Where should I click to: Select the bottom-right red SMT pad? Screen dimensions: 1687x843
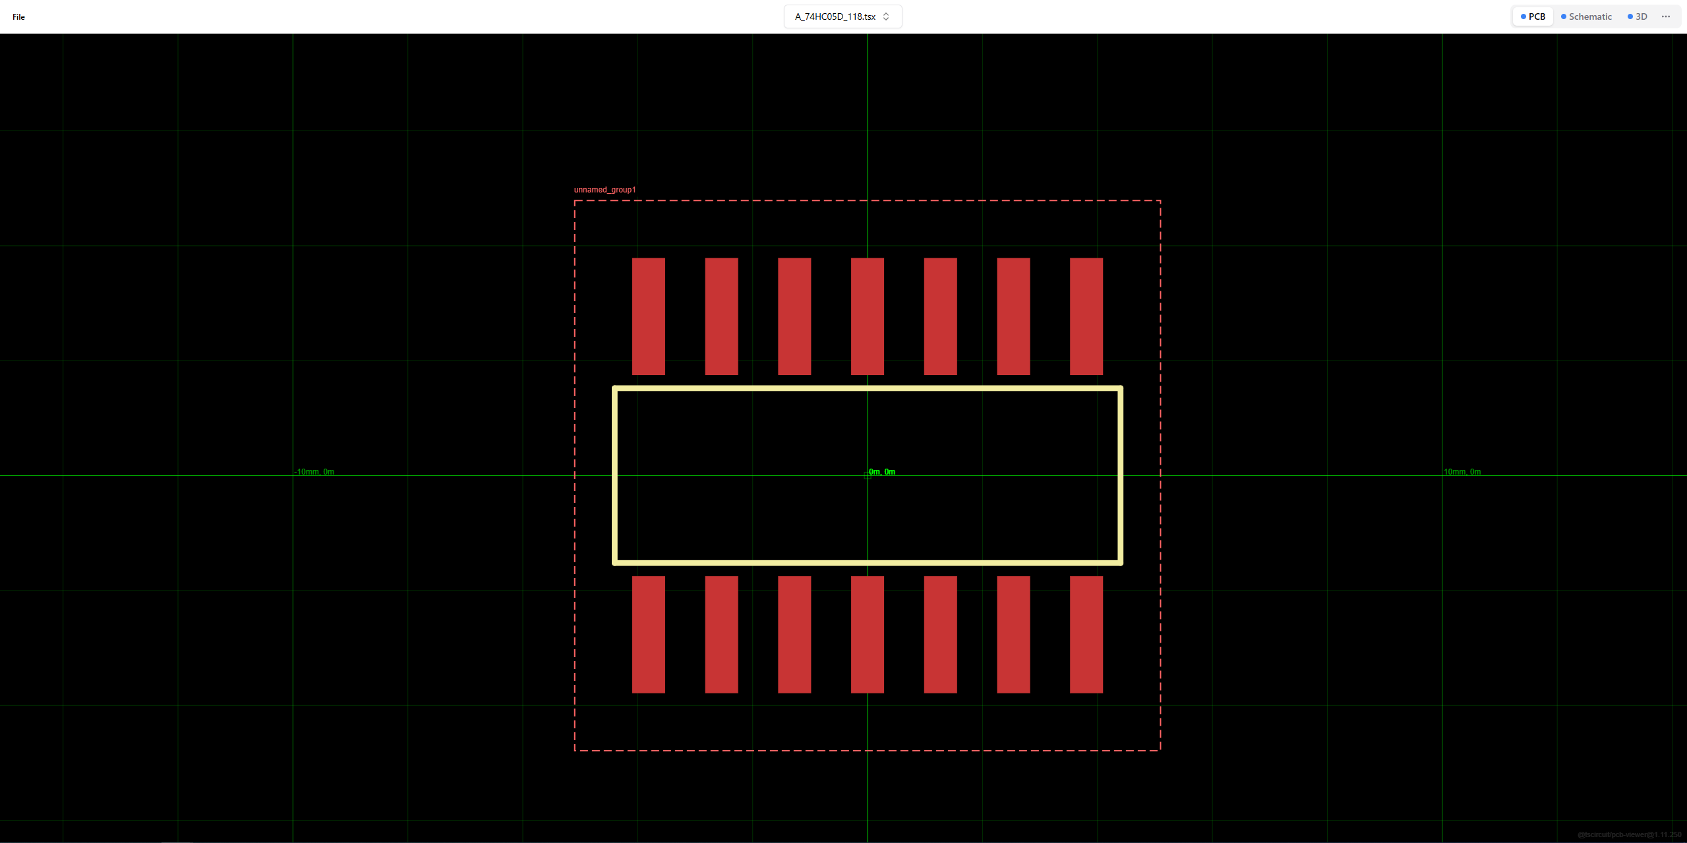coord(1086,635)
